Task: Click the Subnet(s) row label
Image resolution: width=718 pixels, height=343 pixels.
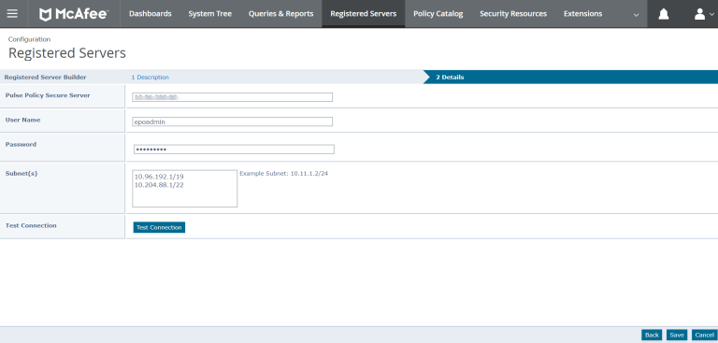Action: (22, 174)
